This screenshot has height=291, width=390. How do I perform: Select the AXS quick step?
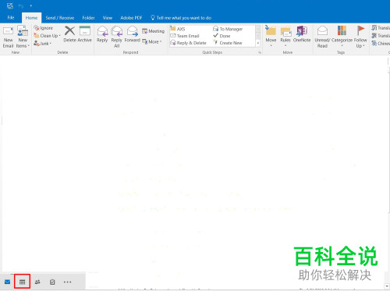coord(178,29)
